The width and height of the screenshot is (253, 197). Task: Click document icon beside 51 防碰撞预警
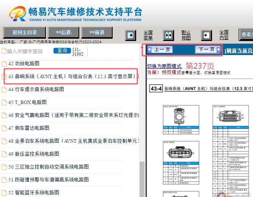click(4, 180)
